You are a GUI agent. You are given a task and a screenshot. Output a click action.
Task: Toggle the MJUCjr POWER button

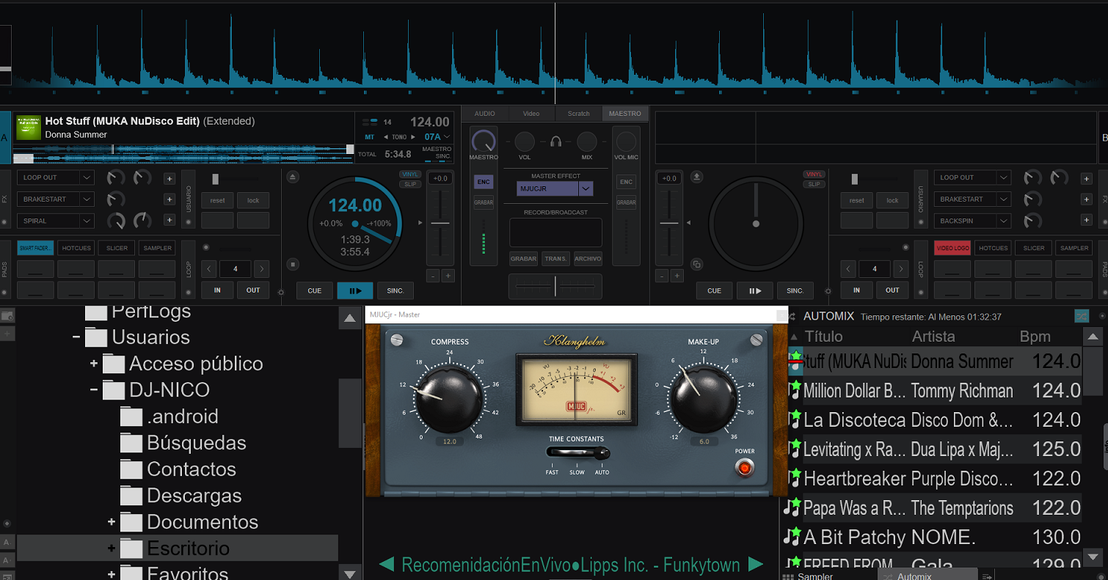click(746, 467)
